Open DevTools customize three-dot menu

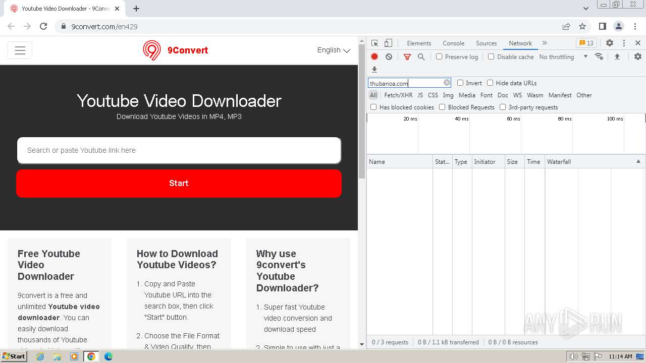coord(624,43)
